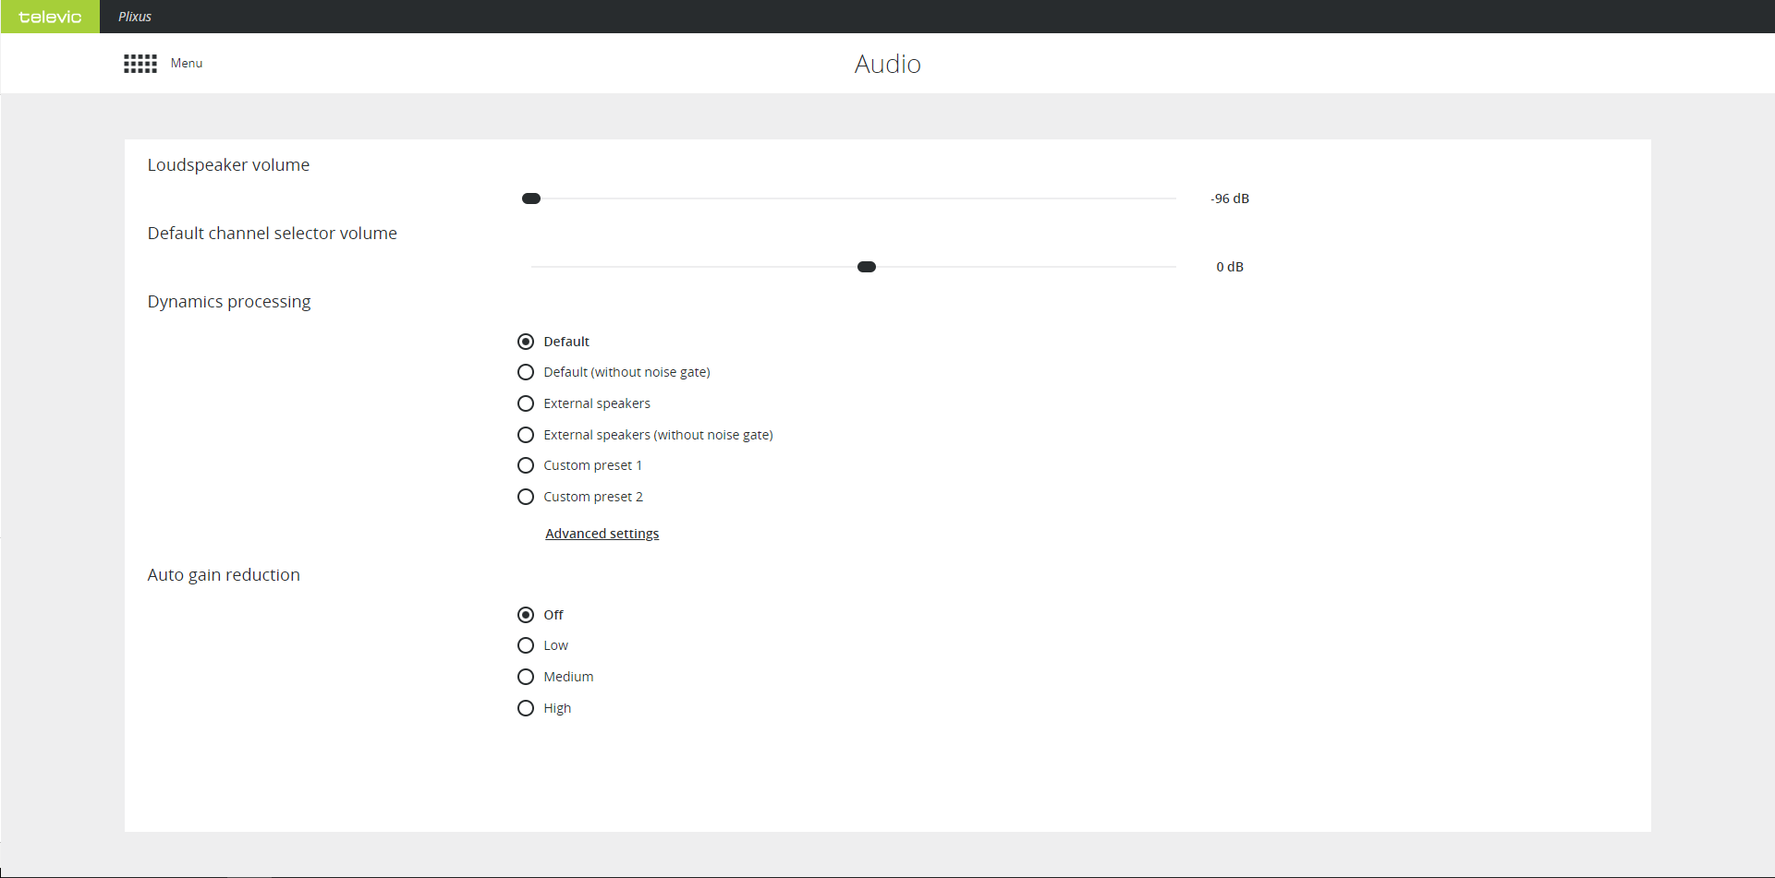Click the Loudspeaker volume label

(x=228, y=165)
